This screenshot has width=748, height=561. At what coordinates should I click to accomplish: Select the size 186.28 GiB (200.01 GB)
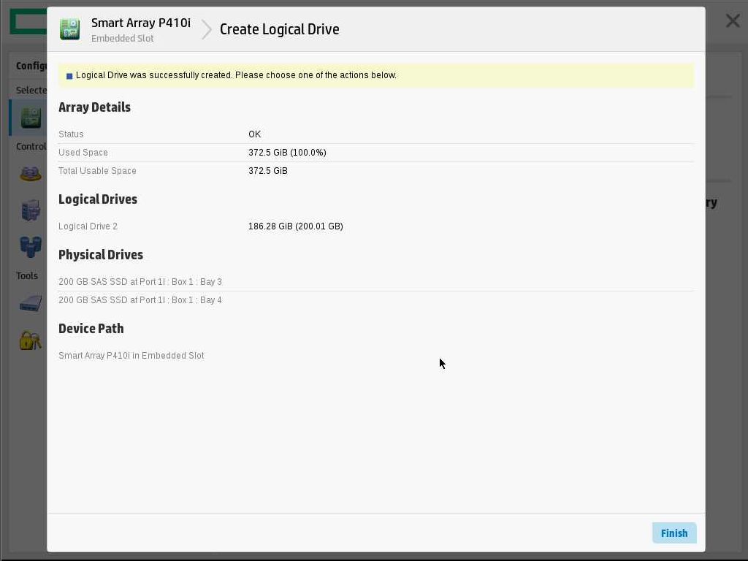296,226
